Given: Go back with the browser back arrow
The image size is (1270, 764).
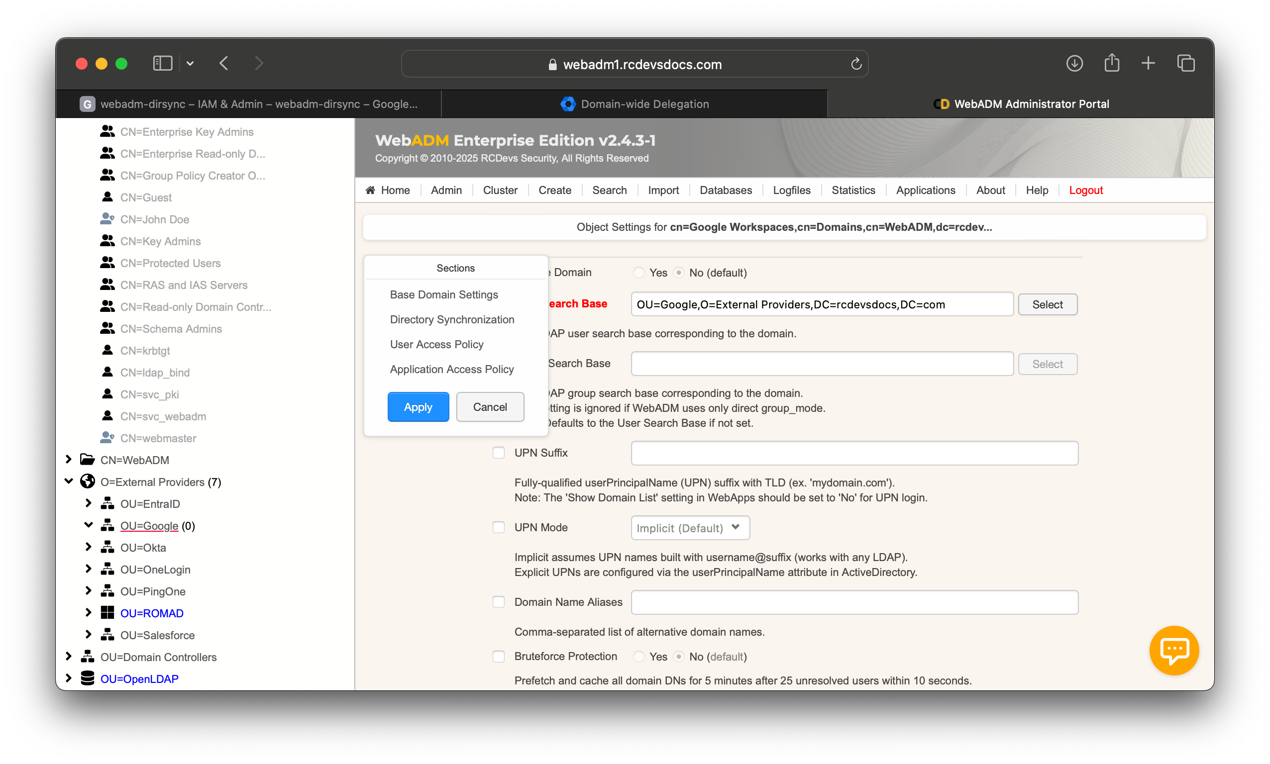Looking at the screenshot, I should (224, 63).
